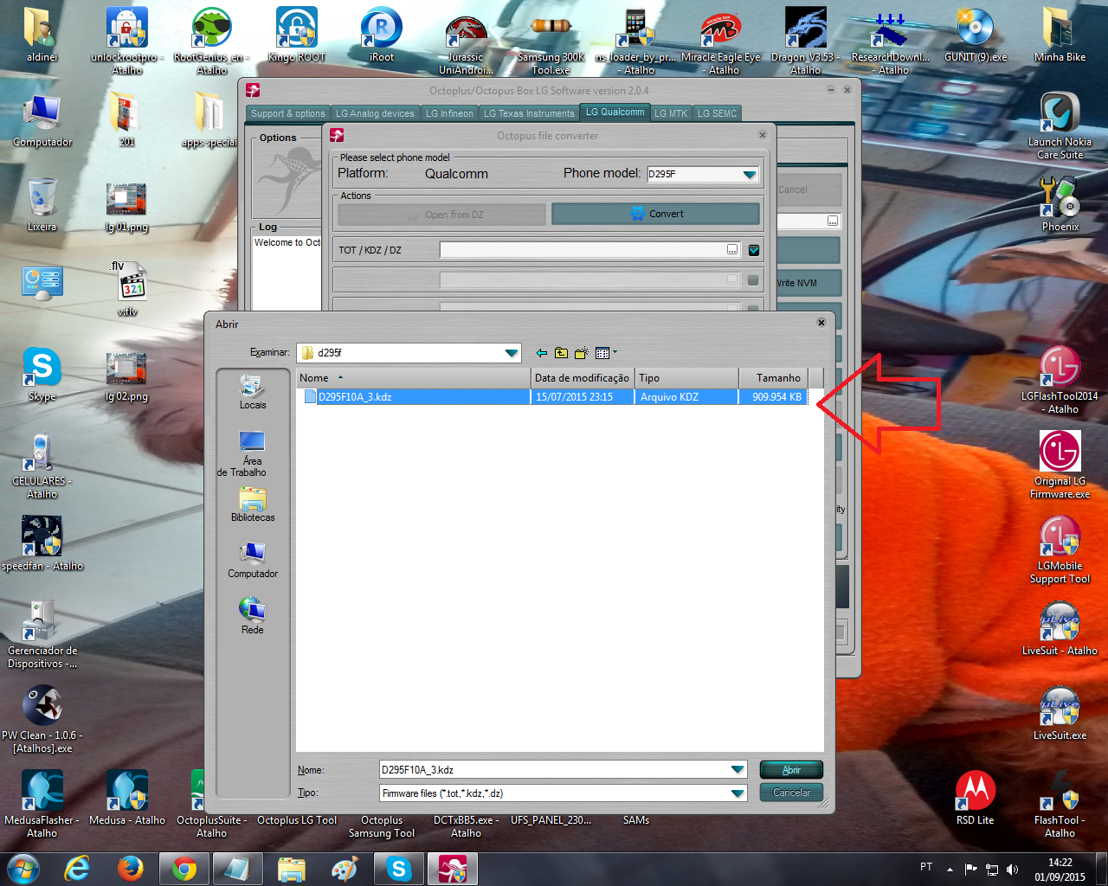1108x886 pixels.
Task: Open the Miracle Eagle Eye shortcut
Action: pos(721,41)
